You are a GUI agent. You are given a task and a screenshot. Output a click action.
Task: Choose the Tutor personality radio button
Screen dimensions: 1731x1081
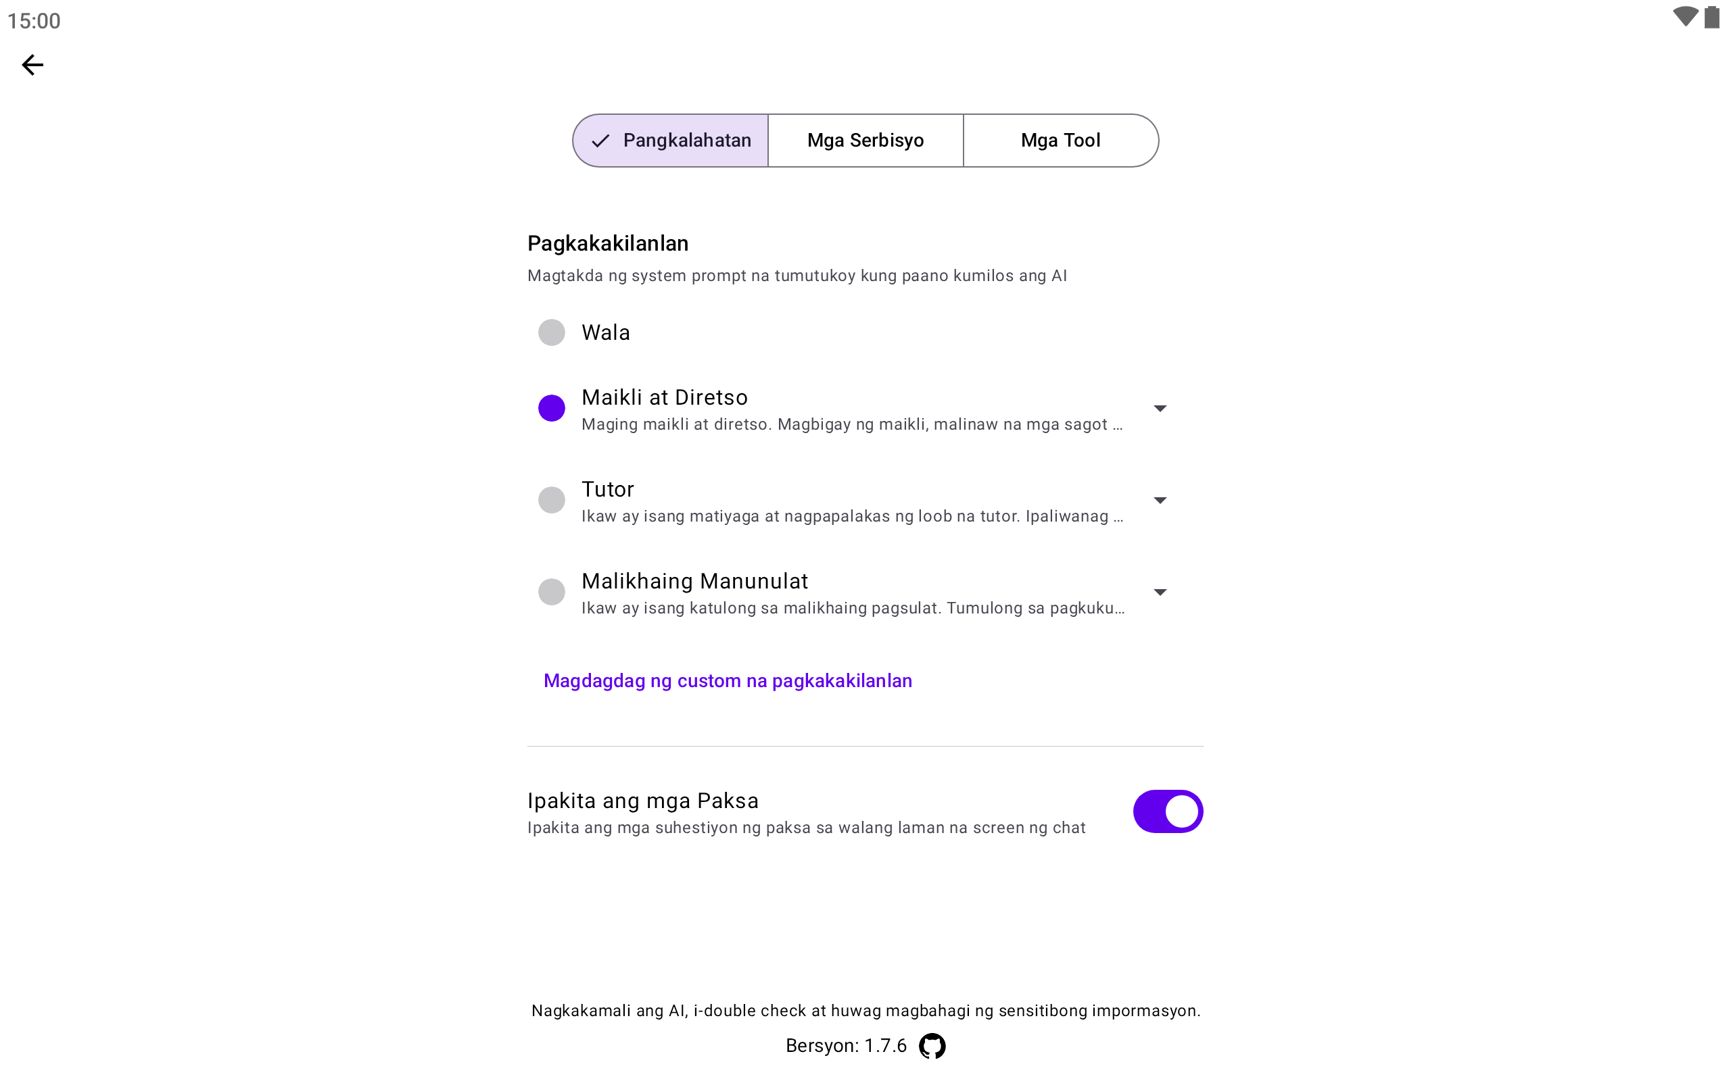(552, 500)
